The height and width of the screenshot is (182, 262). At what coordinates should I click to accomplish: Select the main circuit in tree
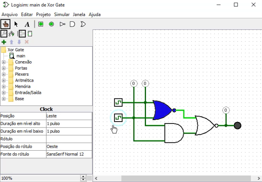[x=21, y=56]
